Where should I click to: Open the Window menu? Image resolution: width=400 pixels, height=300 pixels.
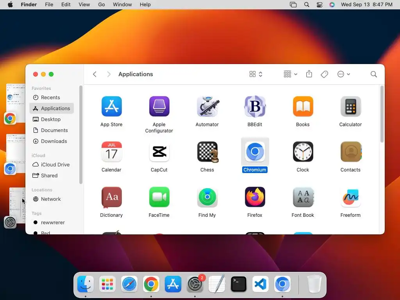122,5
